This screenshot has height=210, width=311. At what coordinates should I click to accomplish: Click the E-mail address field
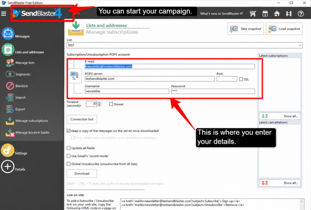click(x=170, y=66)
